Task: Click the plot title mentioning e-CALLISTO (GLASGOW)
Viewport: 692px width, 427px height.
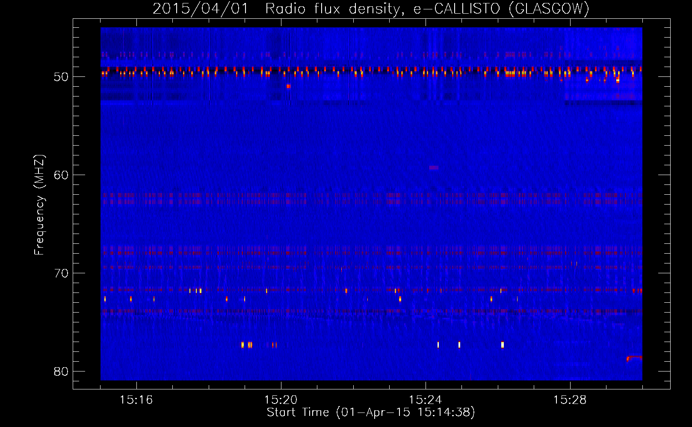Action: [x=371, y=9]
